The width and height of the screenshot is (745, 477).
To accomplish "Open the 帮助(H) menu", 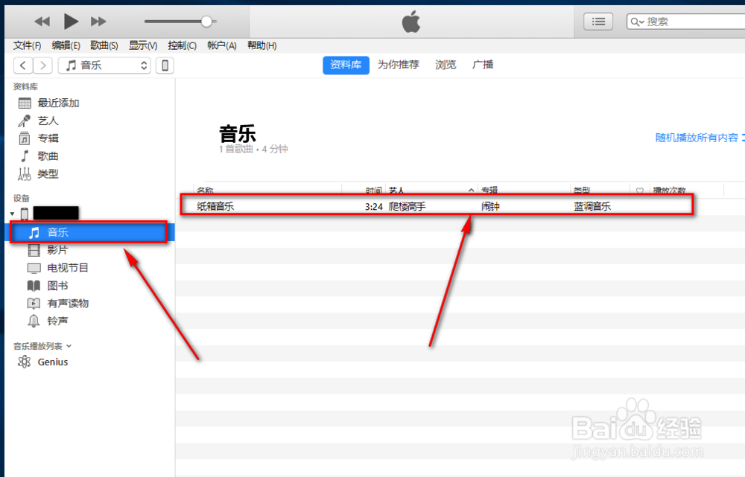I will [261, 45].
